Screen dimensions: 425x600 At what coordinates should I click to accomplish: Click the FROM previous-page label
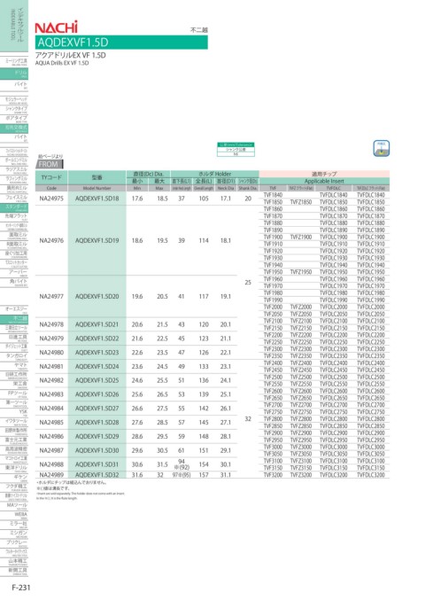[50, 164]
